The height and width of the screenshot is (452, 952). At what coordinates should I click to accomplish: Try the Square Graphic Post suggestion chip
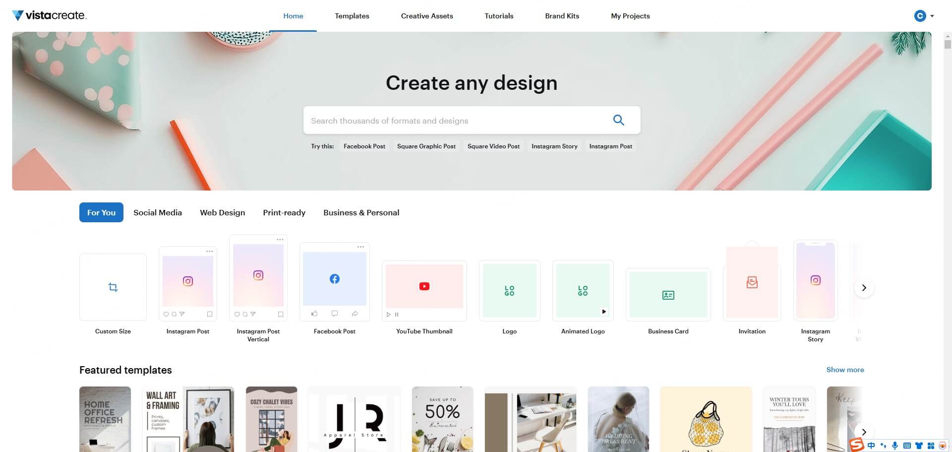[426, 146]
